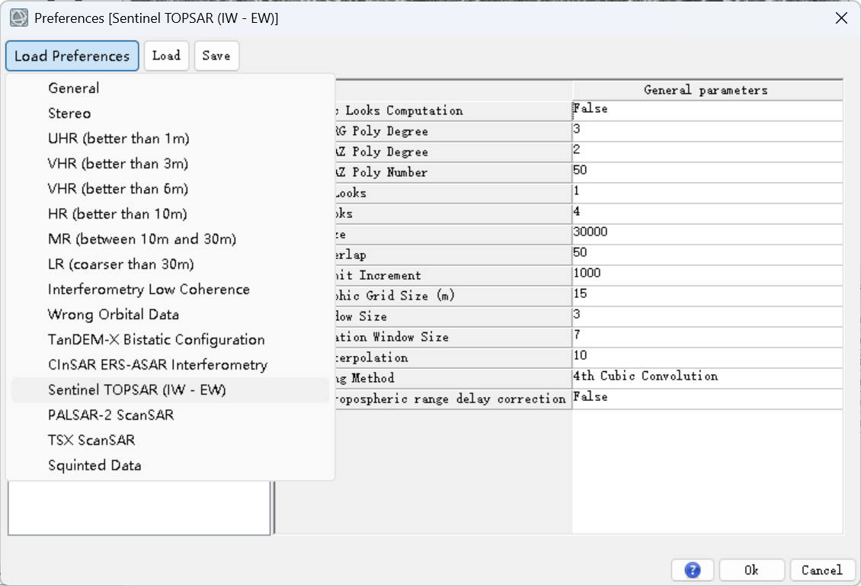
Task: Choose PALSAR-2 ScanSAR preset
Action: (x=170, y=415)
